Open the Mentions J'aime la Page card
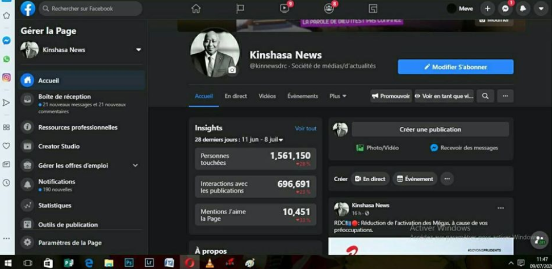Viewport: 552px width, 269px height. (256, 215)
